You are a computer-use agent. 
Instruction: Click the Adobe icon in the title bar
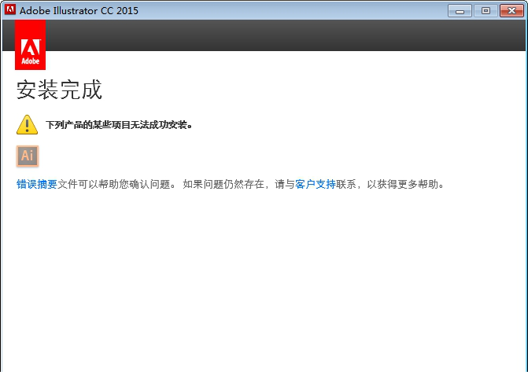[10, 9]
